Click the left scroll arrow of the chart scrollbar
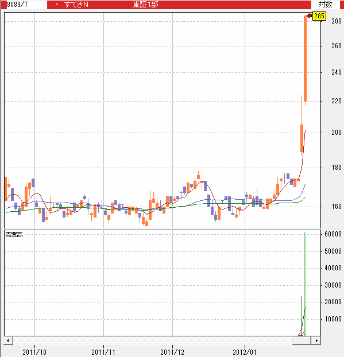The width and height of the screenshot is (344, 357). (8, 340)
